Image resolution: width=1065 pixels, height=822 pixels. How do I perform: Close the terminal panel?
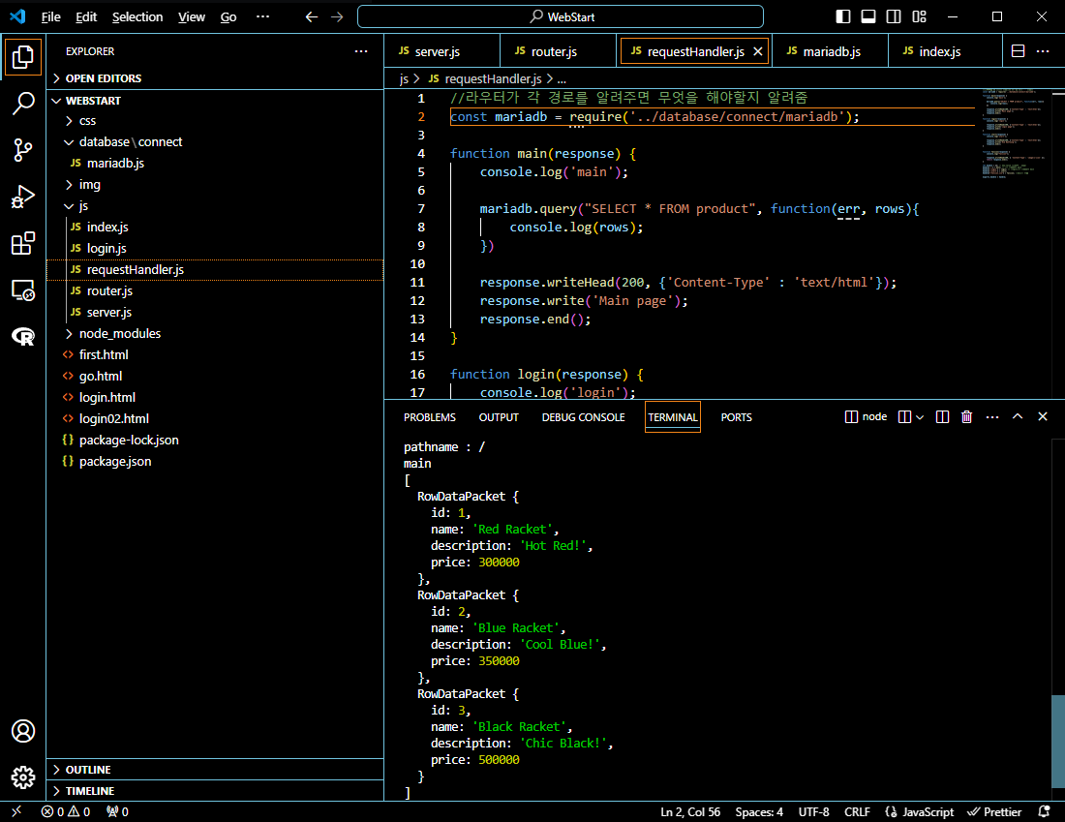pyautogui.click(x=1043, y=416)
